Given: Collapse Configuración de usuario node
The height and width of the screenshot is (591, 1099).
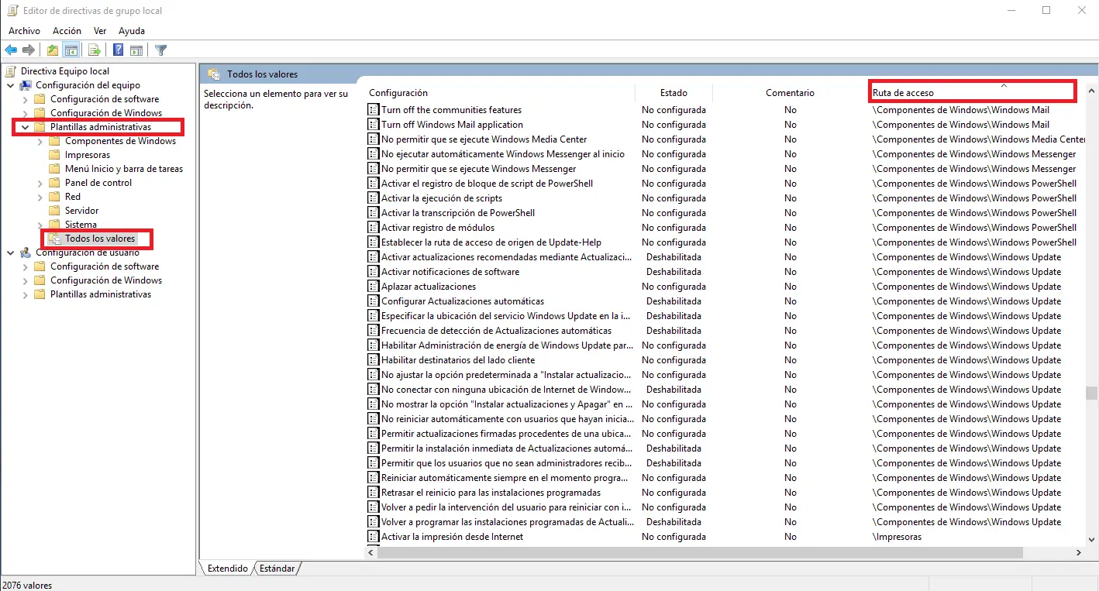Looking at the screenshot, I should (x=11, y=253).
